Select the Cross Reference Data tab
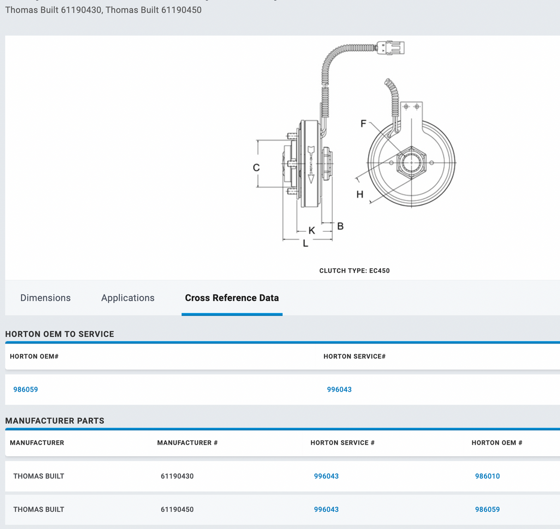 (x=232, y=298)
